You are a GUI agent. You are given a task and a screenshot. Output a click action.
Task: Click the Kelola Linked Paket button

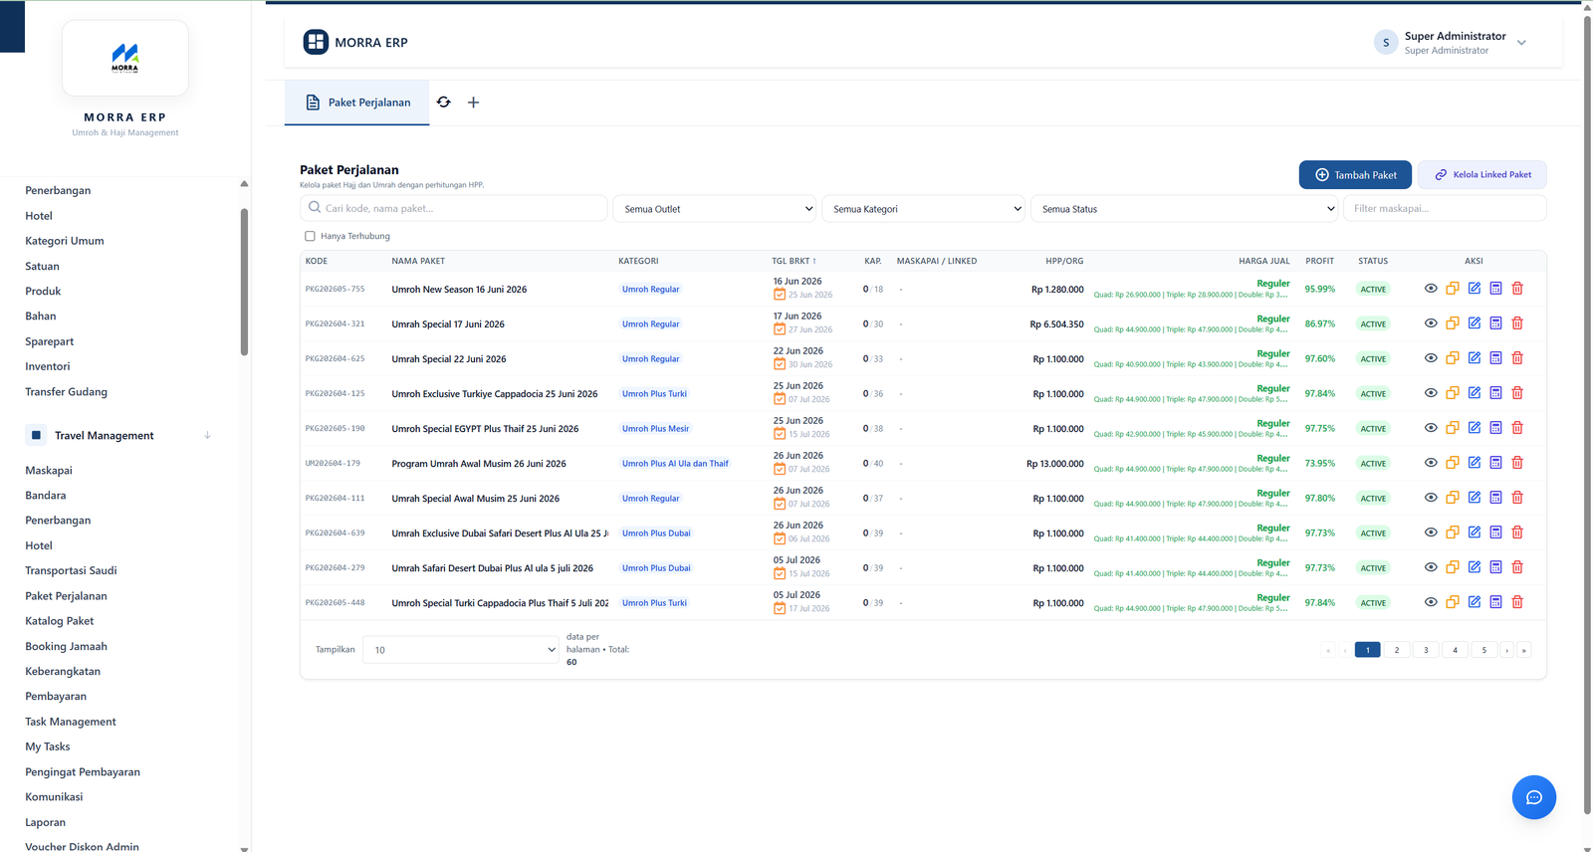1482,174
